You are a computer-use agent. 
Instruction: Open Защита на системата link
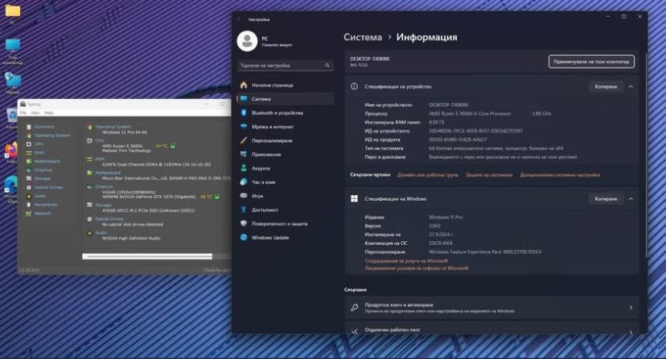[x=489, y=175]
